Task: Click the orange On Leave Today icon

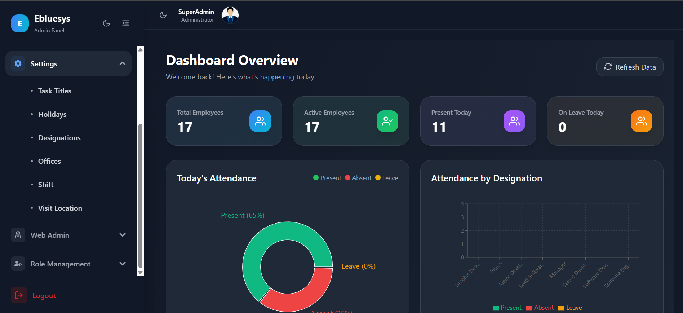Action: [641, 121]
